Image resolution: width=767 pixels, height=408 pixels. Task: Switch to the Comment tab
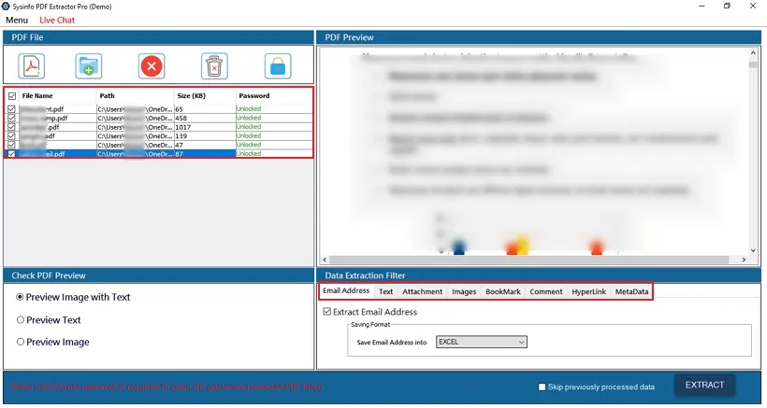546,292
